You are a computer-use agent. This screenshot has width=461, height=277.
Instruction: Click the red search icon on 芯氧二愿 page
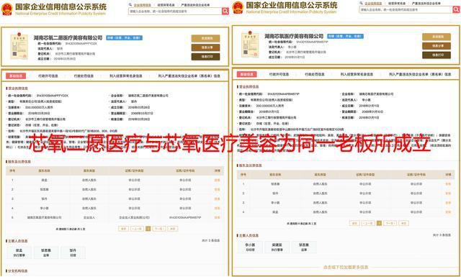225,12
